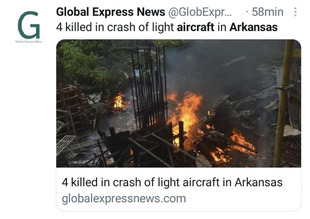310x219 pixels.
Task: Open the Global Express News display name
Action: click(x=111, y=12)
